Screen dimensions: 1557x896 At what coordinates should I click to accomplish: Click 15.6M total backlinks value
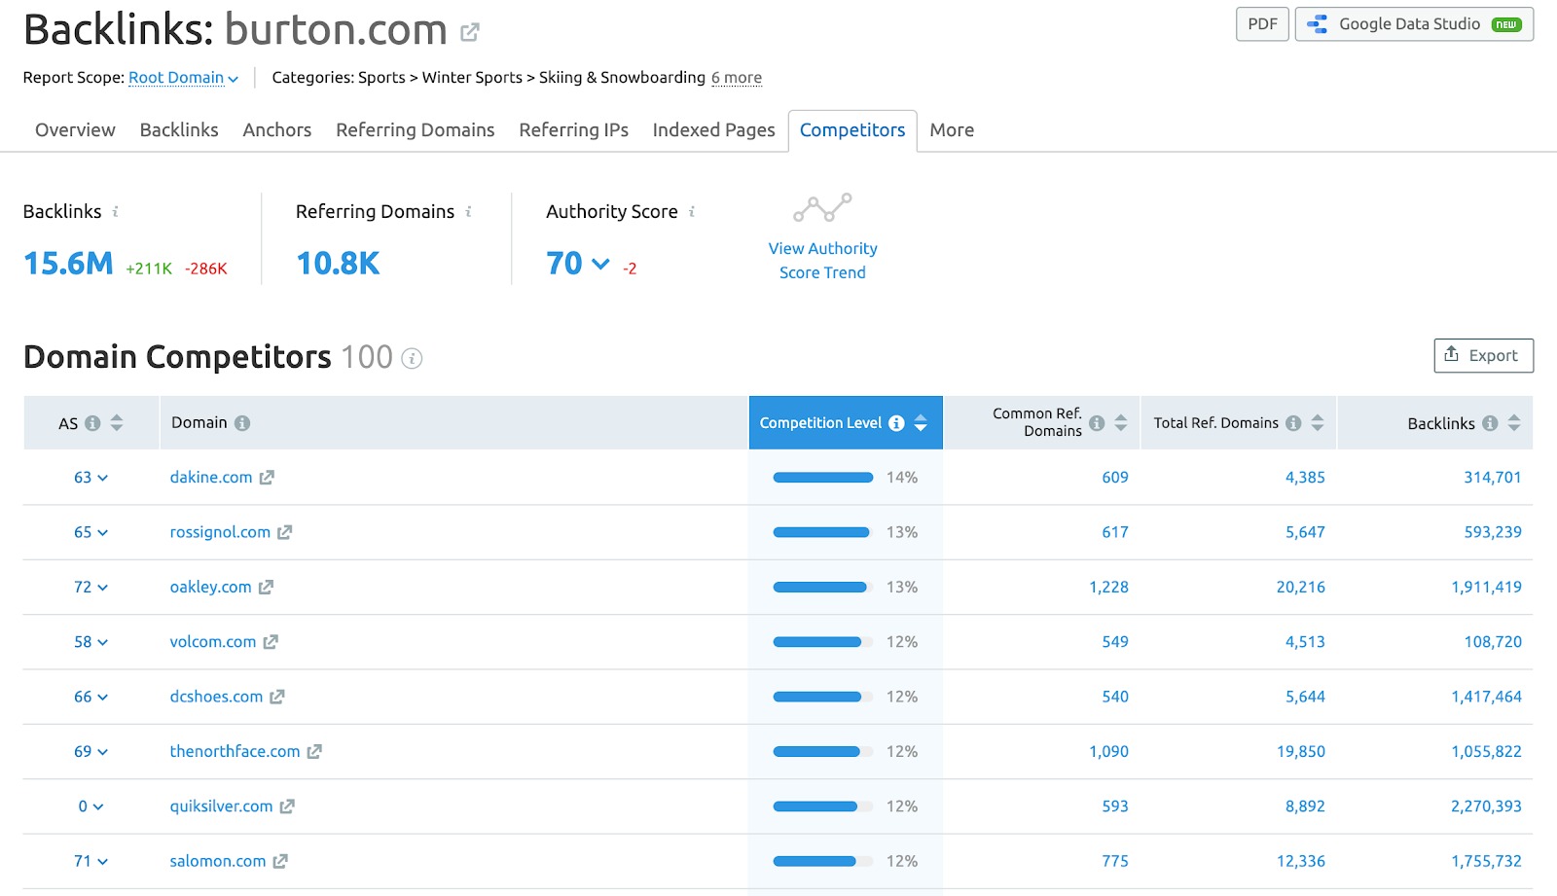68,264
